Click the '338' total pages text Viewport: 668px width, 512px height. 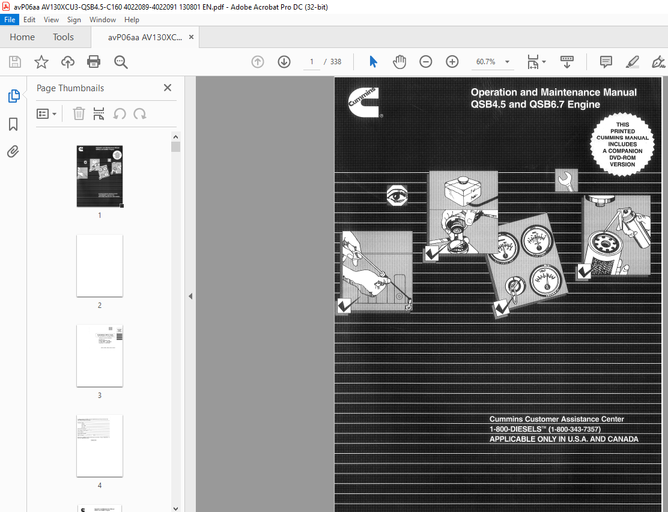[x=336, y=62]
